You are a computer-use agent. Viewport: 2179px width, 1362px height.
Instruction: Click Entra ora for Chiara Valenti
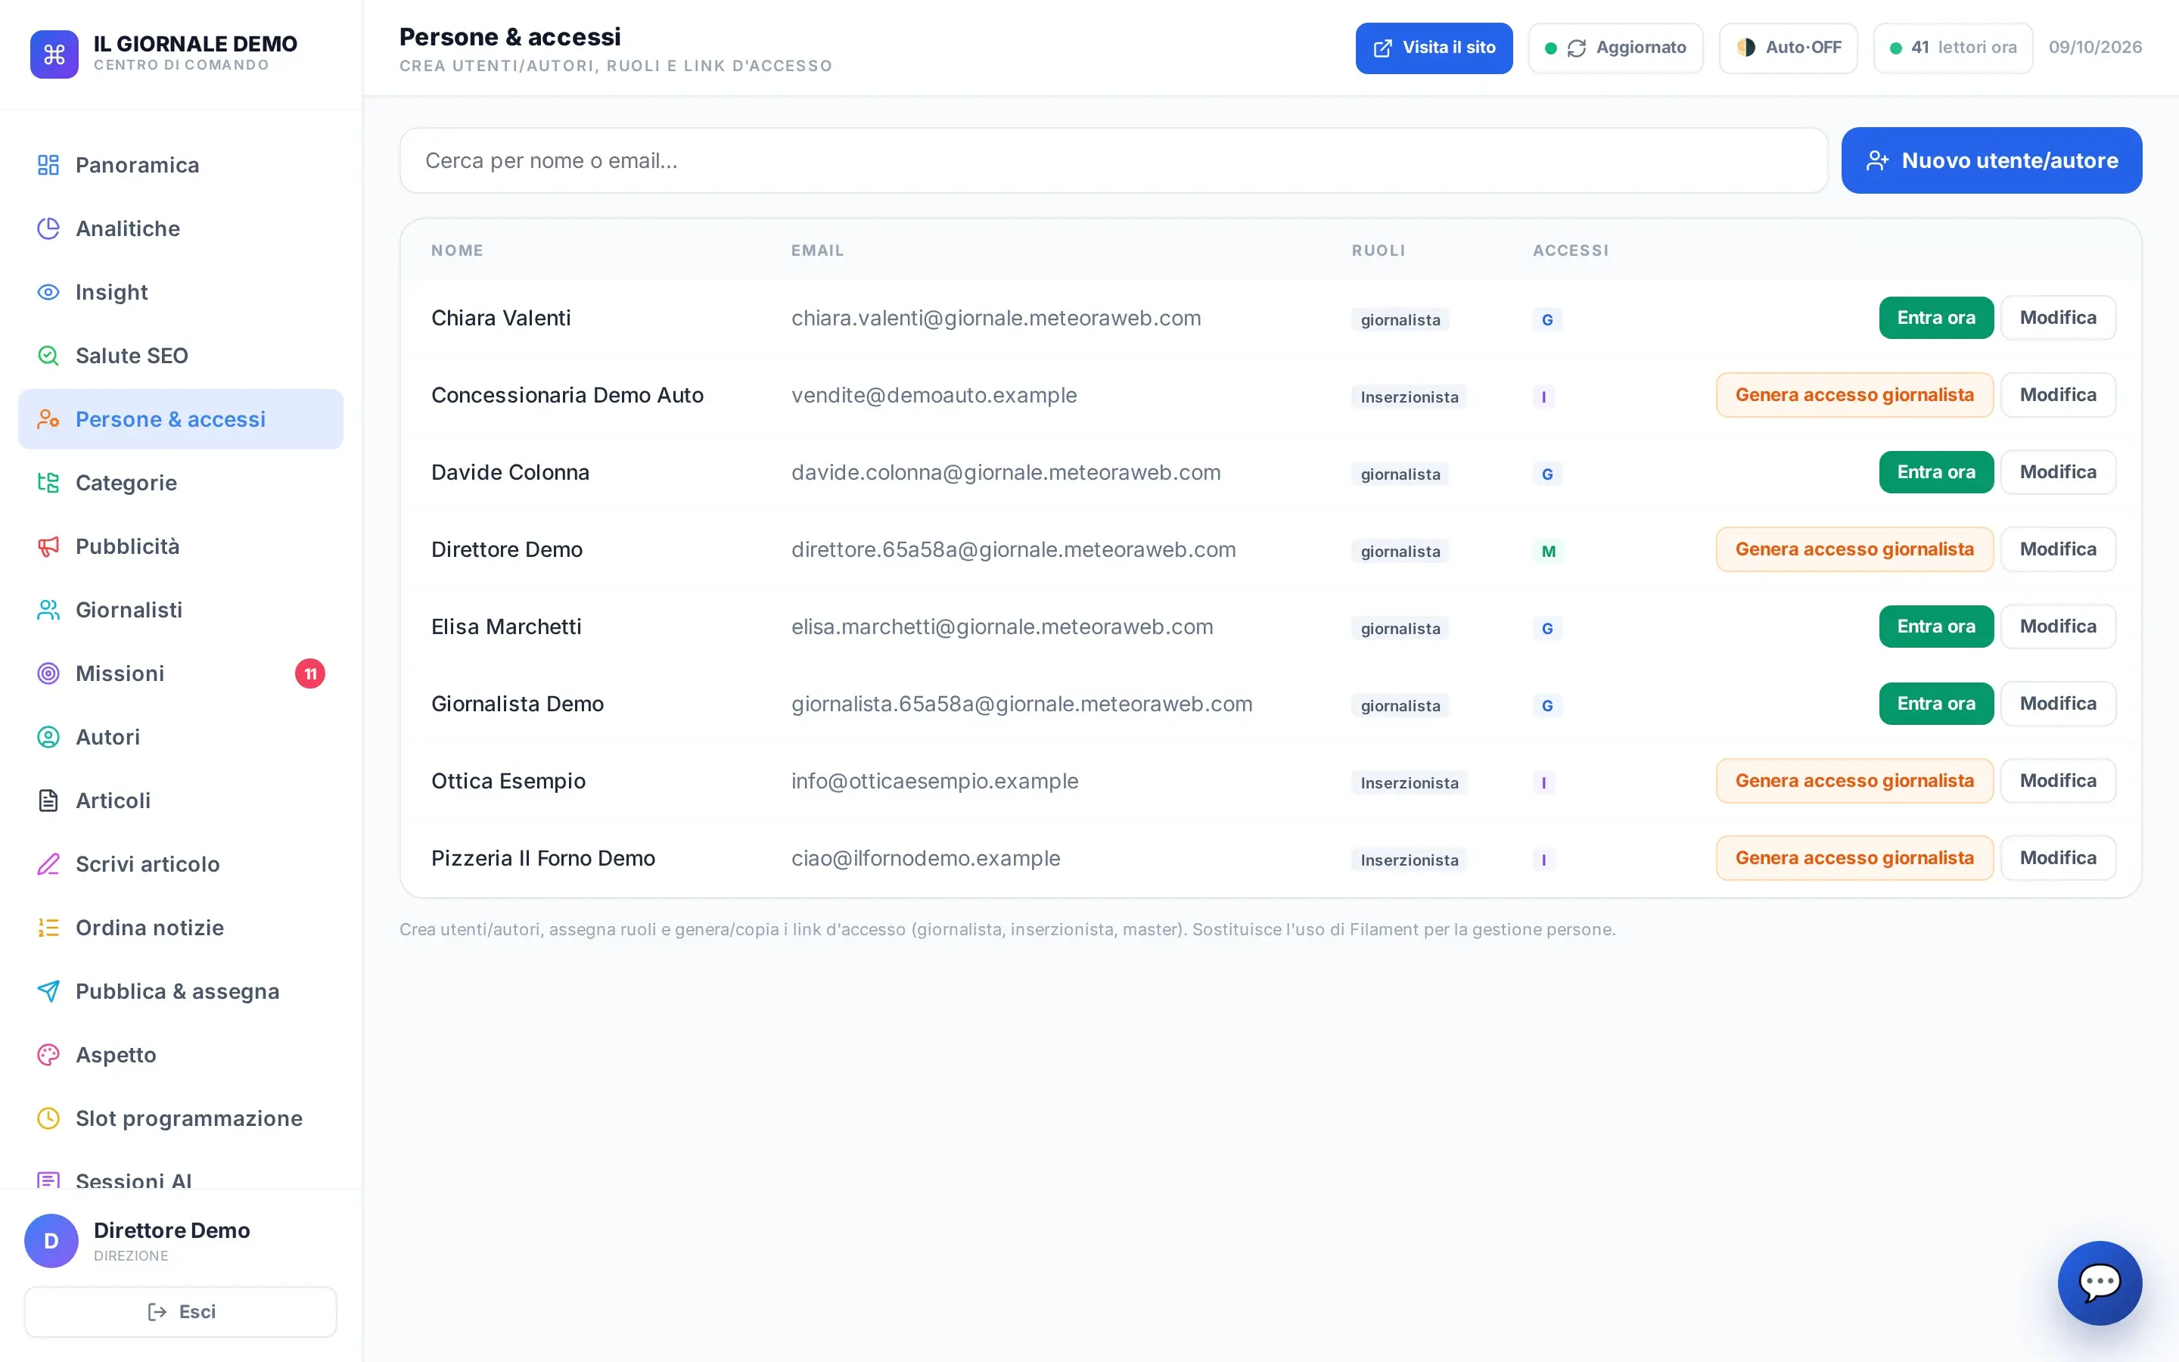click(x=1936, y=318)
